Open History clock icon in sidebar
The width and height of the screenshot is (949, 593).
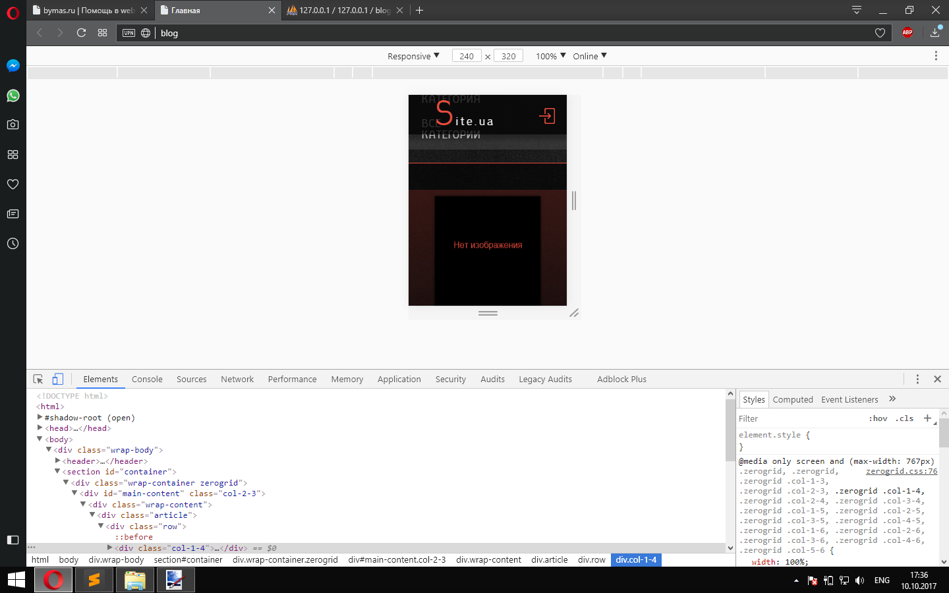(13, 244)
